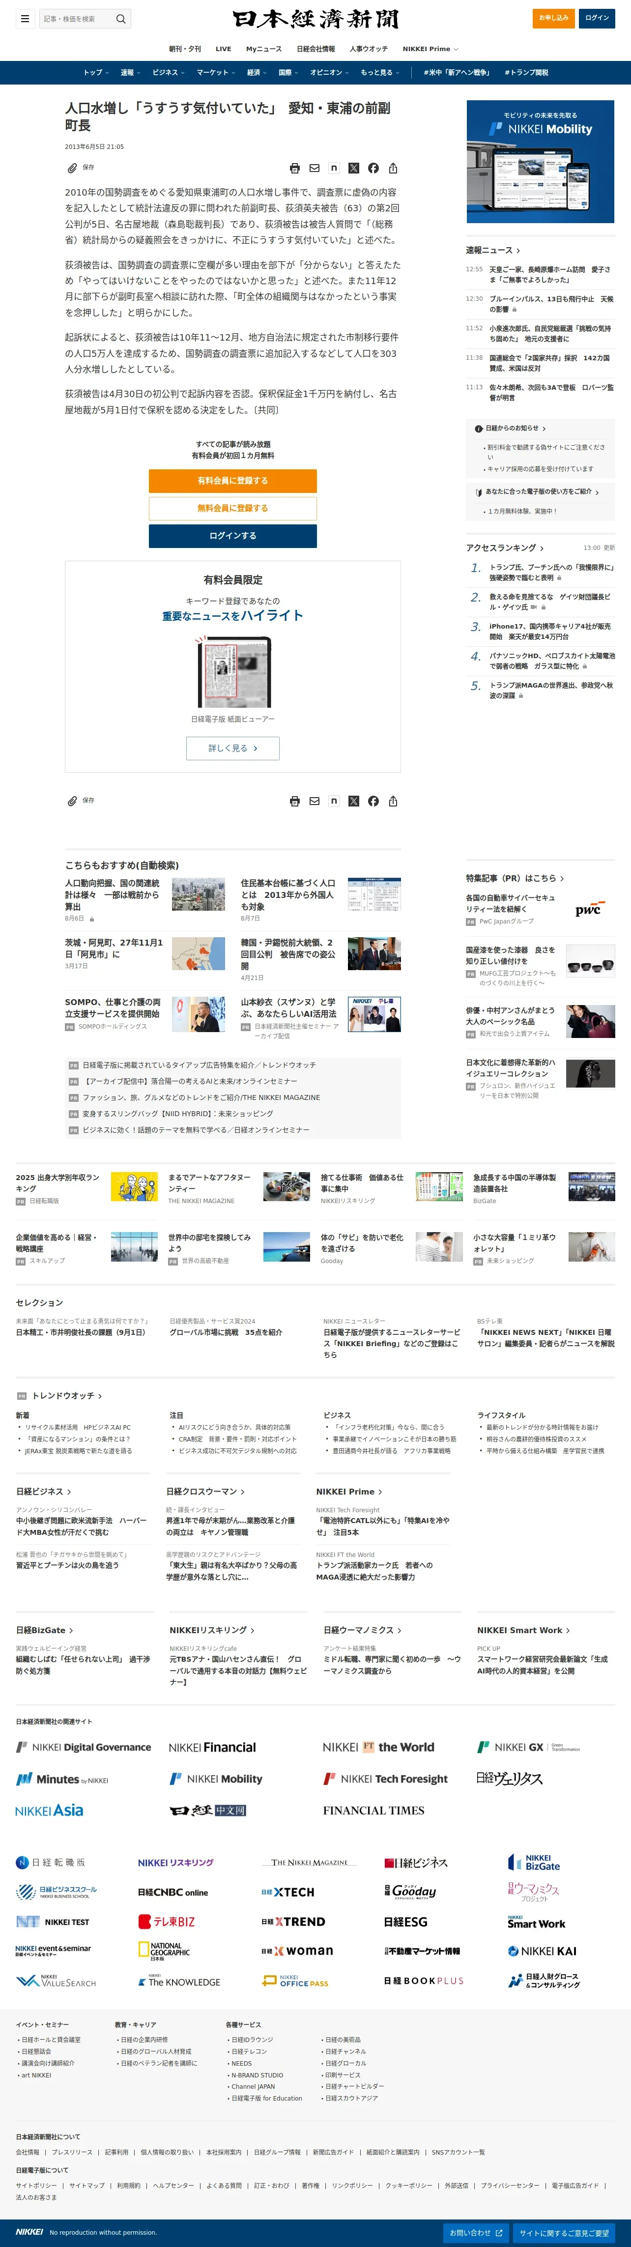The width and height of the screenshot is (631, 2247).
Task: Open National Geographic logo link
Action: [x=164, y=1951]
